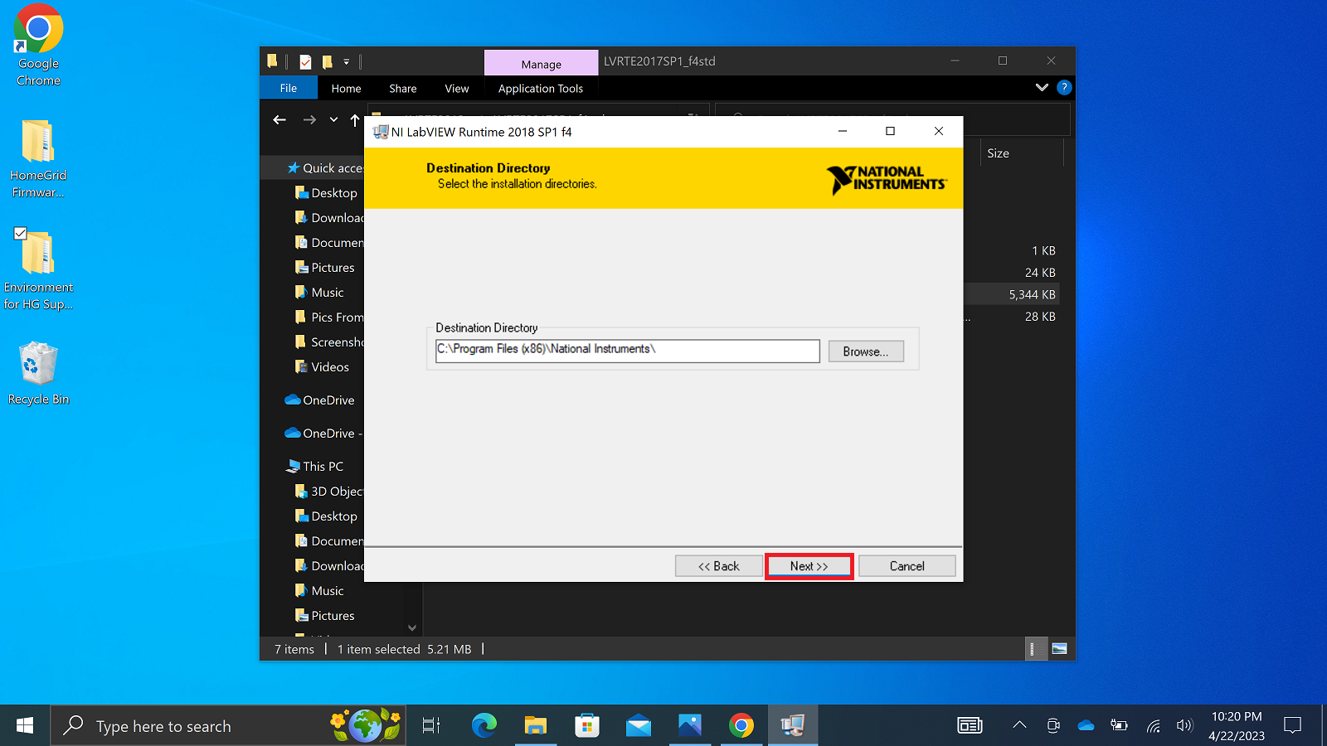Select Desktop under Quick access
The width and height of the screenshot is (1327, 746).
tap(326, 192)
